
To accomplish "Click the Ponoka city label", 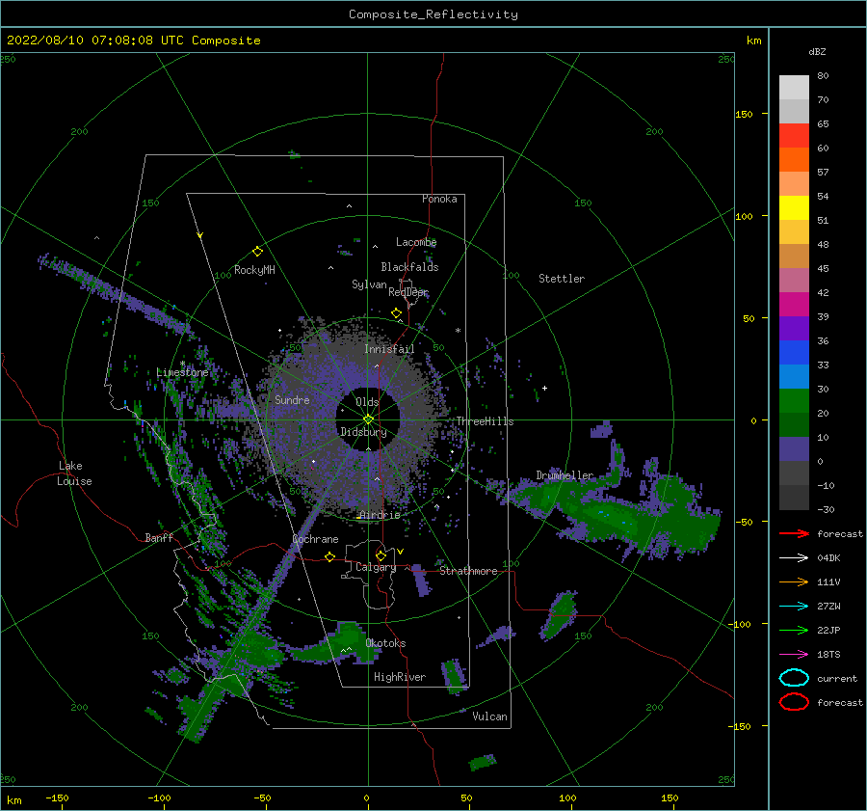I will click(439, 199).
